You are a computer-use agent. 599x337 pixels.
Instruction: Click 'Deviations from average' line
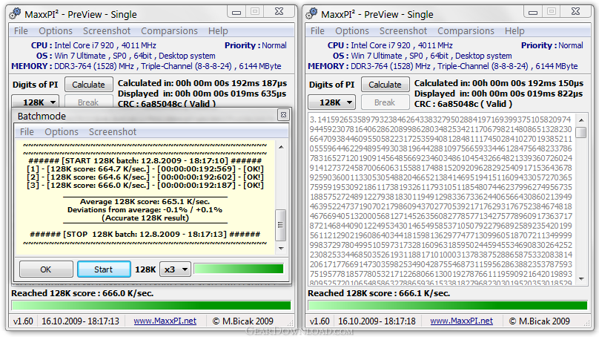coord(145,209)
